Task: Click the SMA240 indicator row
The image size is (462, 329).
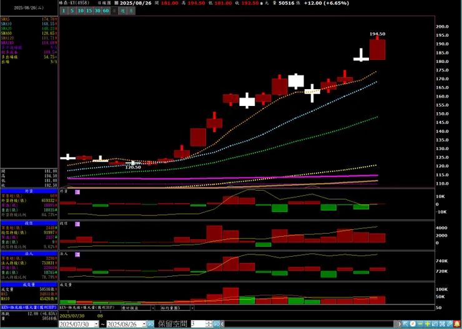Action: pyautogui.click(x=29, y=42)
